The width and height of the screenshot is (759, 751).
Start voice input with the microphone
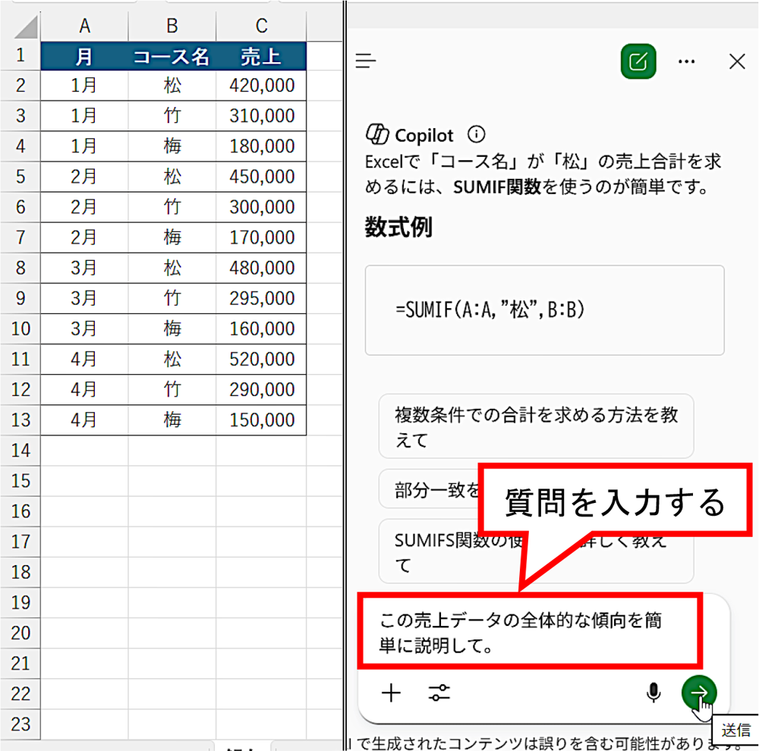pyautogui.click(x=653, y=693)
